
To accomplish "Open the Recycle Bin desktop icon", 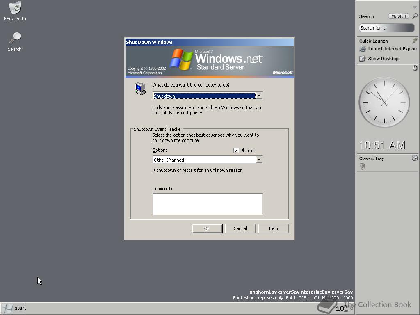I will (x=15, y=11).
